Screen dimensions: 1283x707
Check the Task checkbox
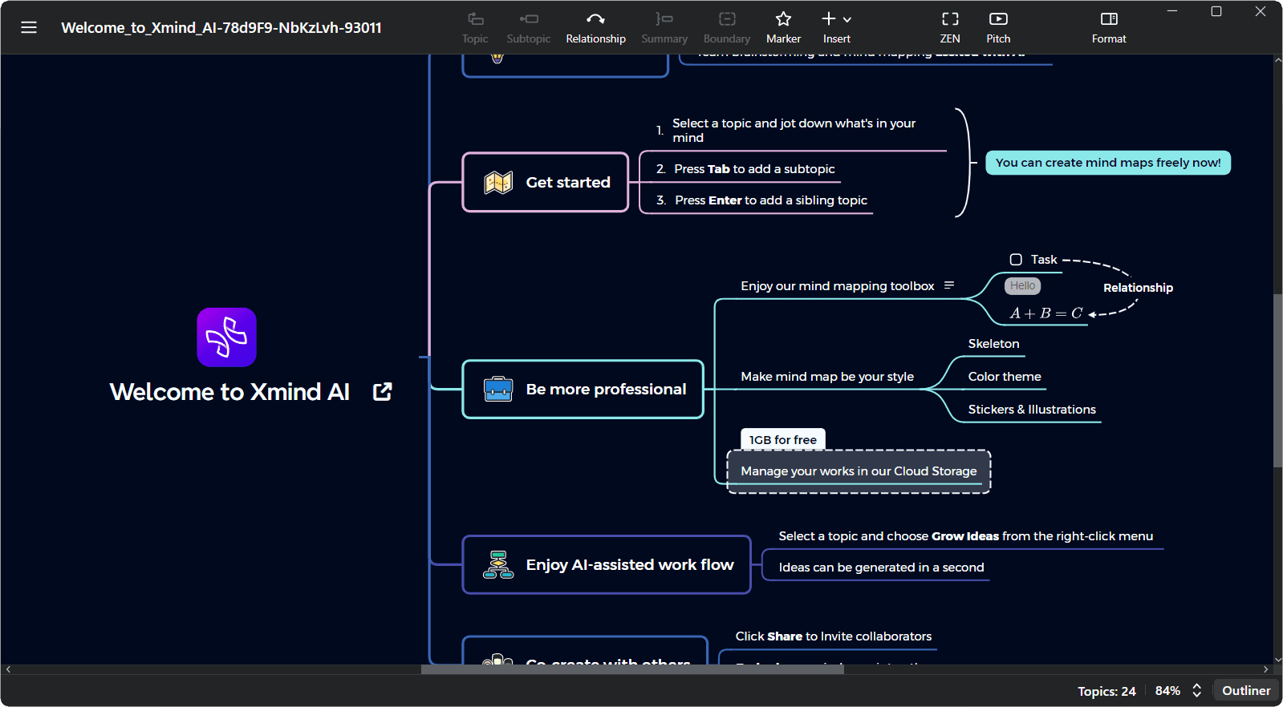(x=1016, y=260)
